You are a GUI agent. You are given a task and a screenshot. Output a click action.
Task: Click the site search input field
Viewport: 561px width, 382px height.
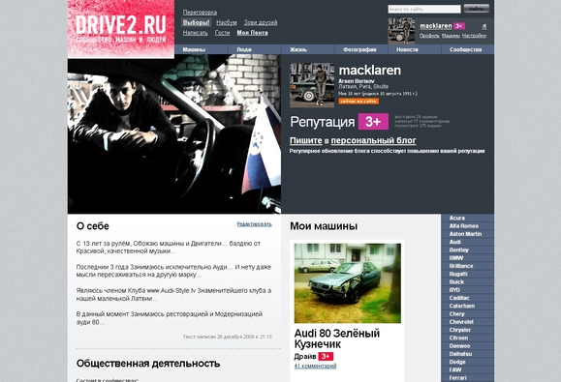click(x=424, y=9)
